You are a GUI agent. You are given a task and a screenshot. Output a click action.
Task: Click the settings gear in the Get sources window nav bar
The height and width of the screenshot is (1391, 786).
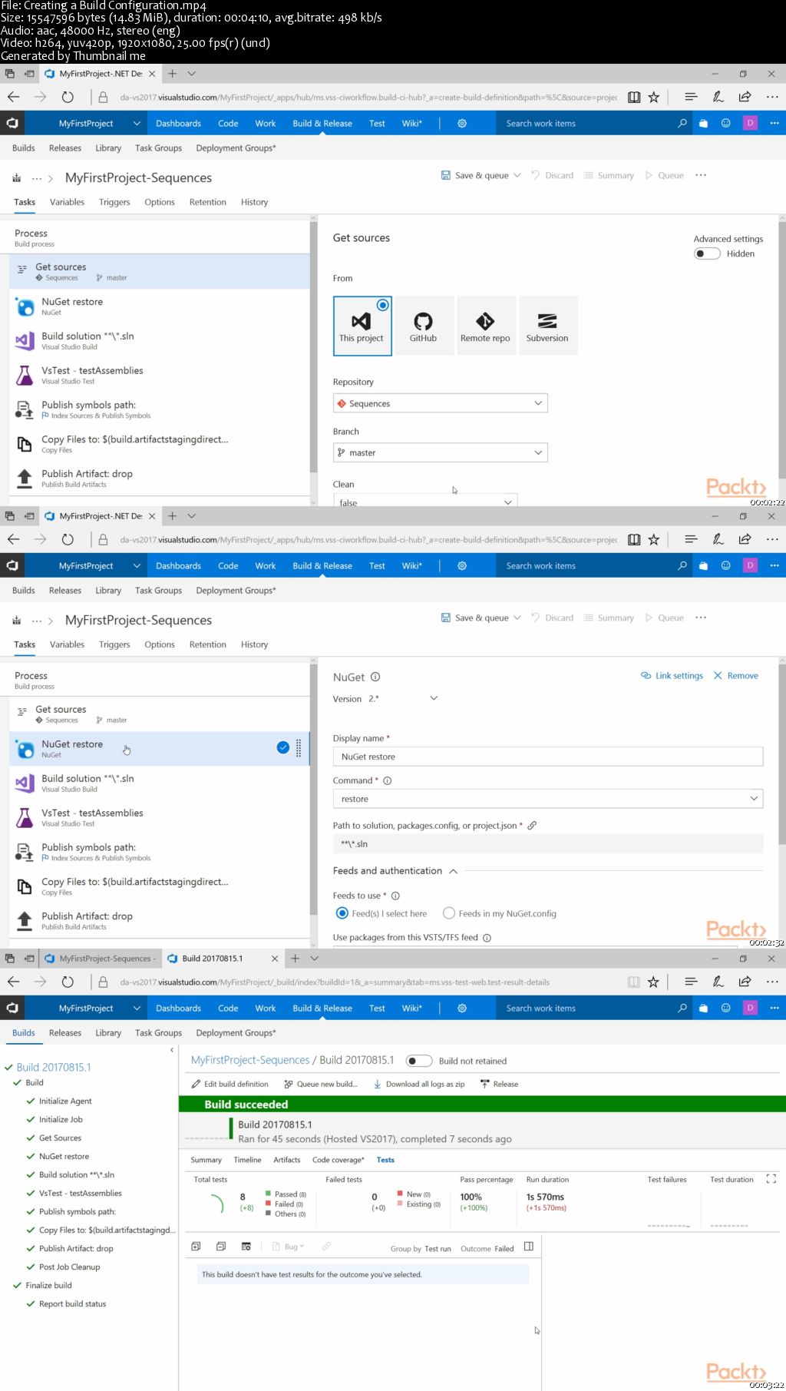pos(462,124)
